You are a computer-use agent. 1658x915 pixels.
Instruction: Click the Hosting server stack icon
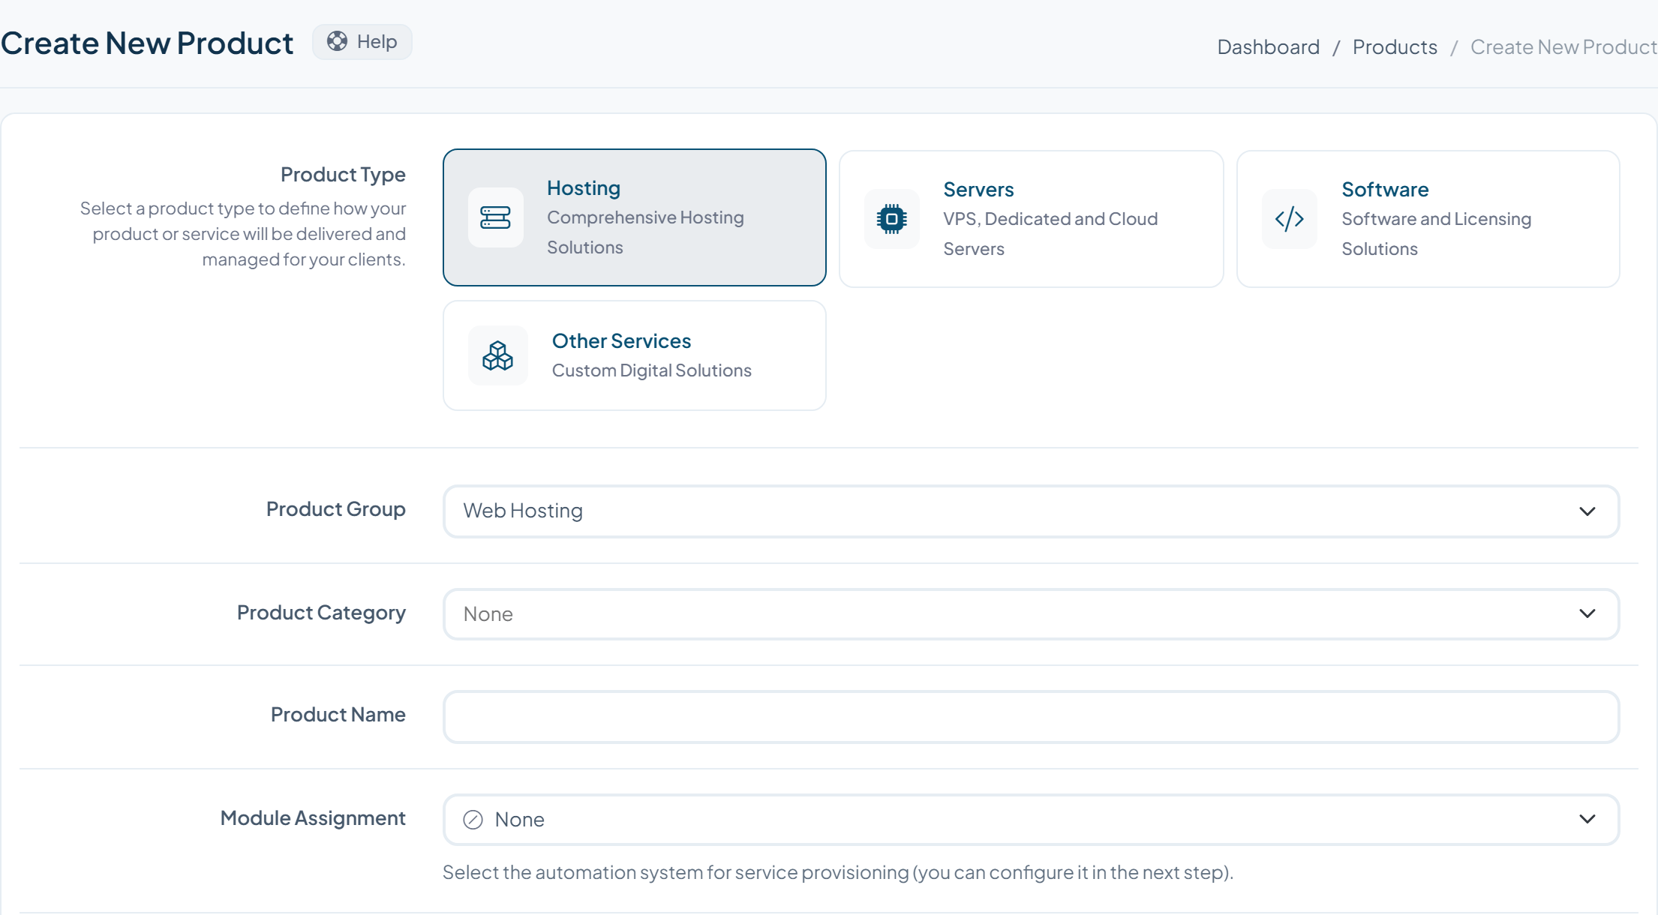tap(495, 217)
